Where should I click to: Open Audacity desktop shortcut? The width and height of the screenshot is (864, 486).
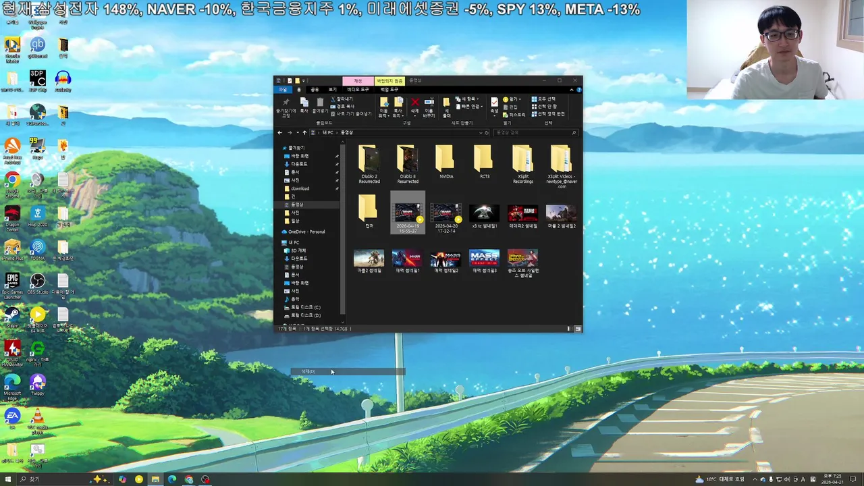[x=63, y=82]
